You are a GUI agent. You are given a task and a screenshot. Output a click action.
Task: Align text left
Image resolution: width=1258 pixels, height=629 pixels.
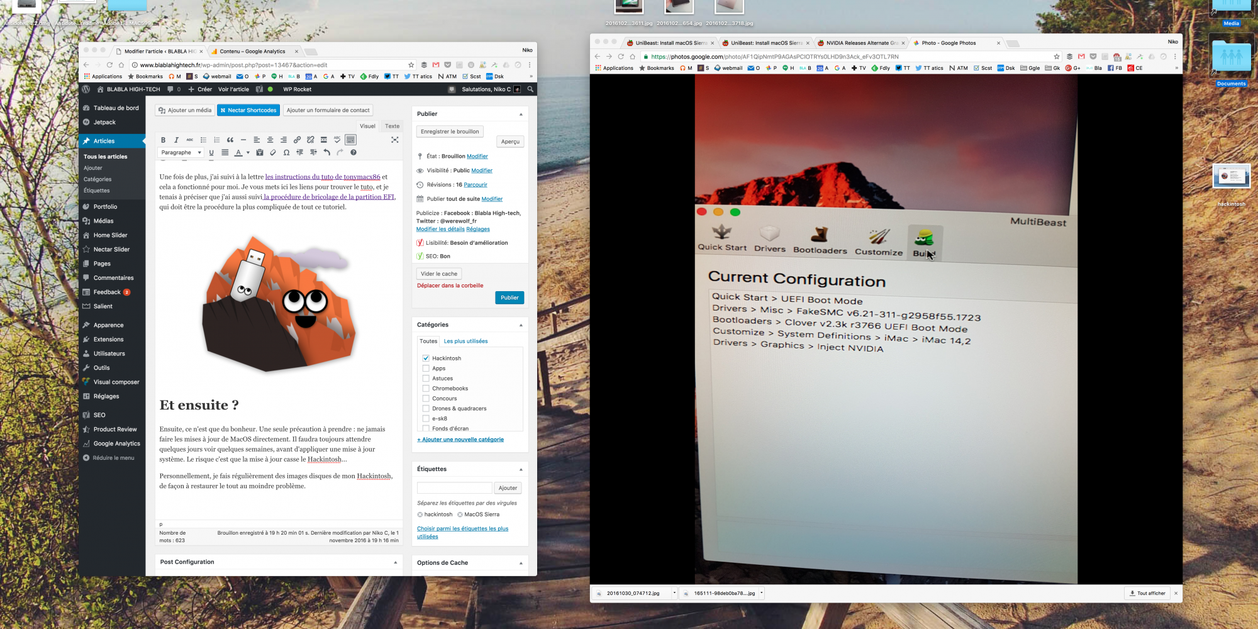[x=257, y=140]
